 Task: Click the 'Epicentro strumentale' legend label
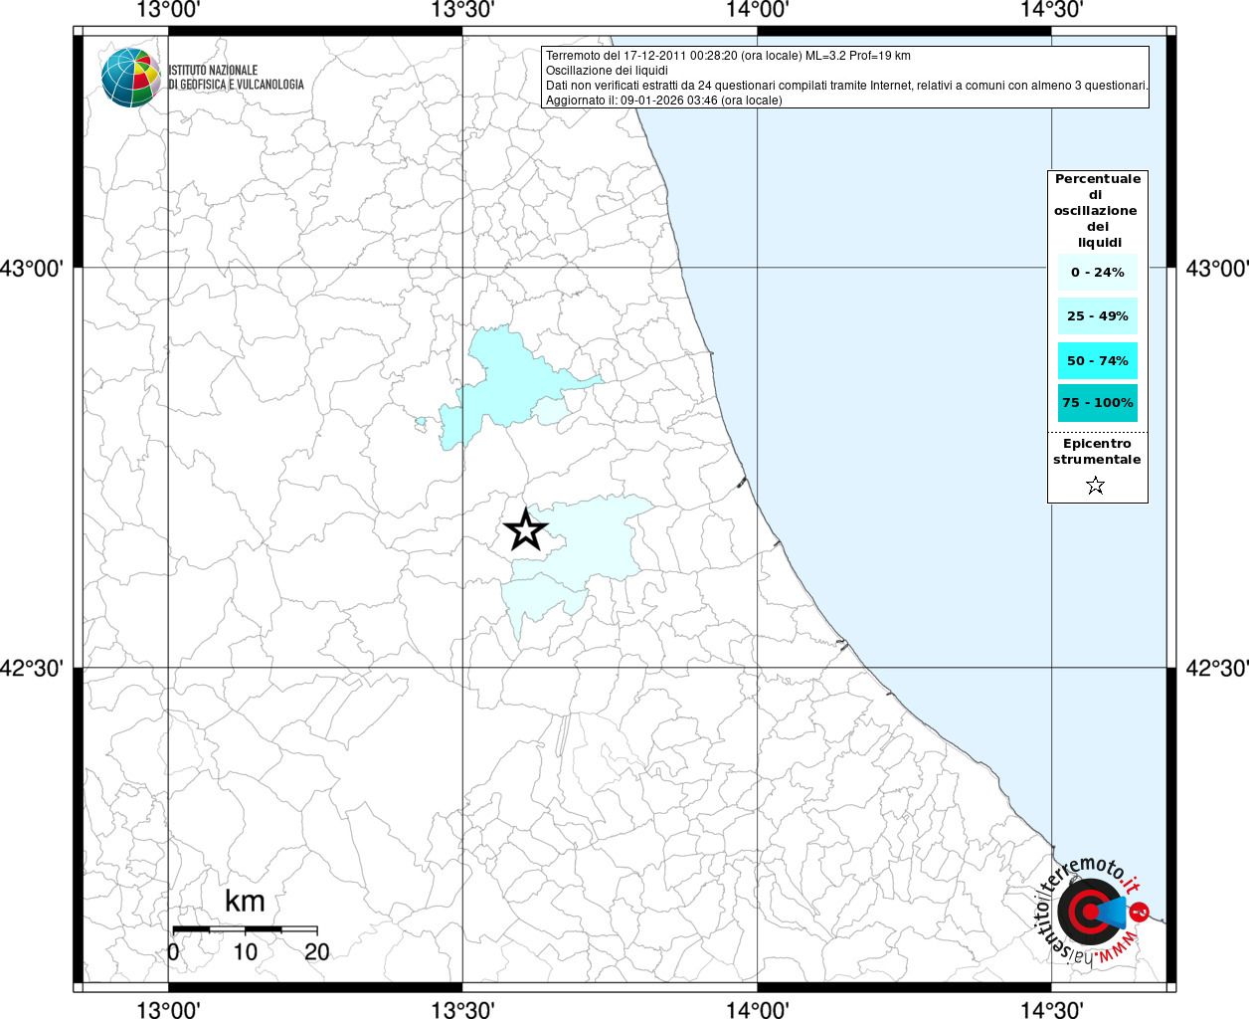tap(1097, 452)
